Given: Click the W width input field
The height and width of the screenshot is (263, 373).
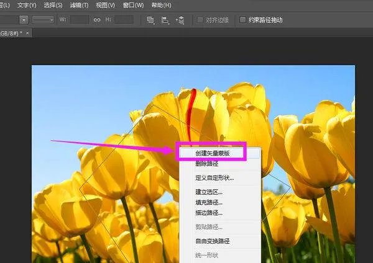Looking at the screenshot, I should point(80,20).
